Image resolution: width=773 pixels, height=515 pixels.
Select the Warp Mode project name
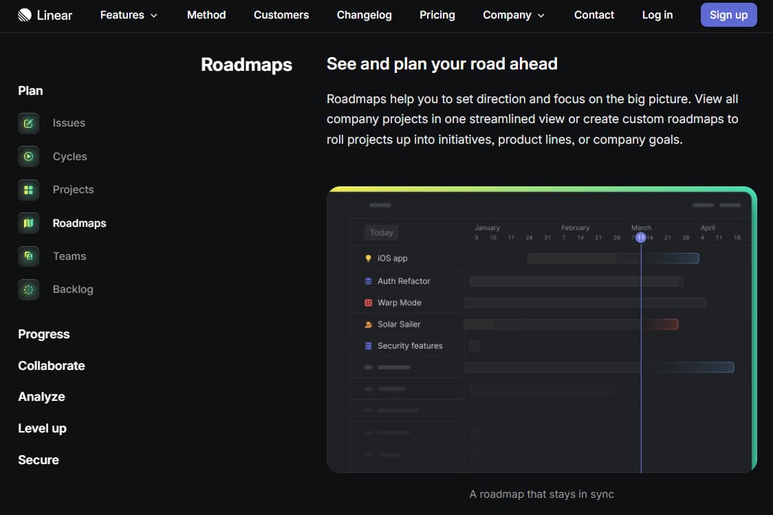(400, 303)
